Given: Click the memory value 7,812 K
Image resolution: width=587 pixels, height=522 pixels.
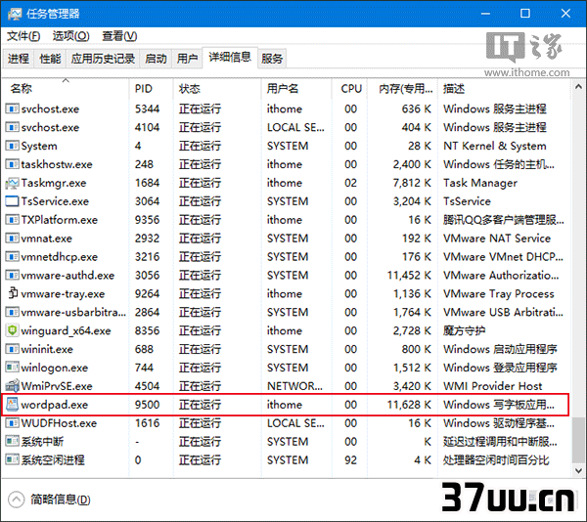Looking at the screenshot, I should pyautogui.click(x=412, y=183).
